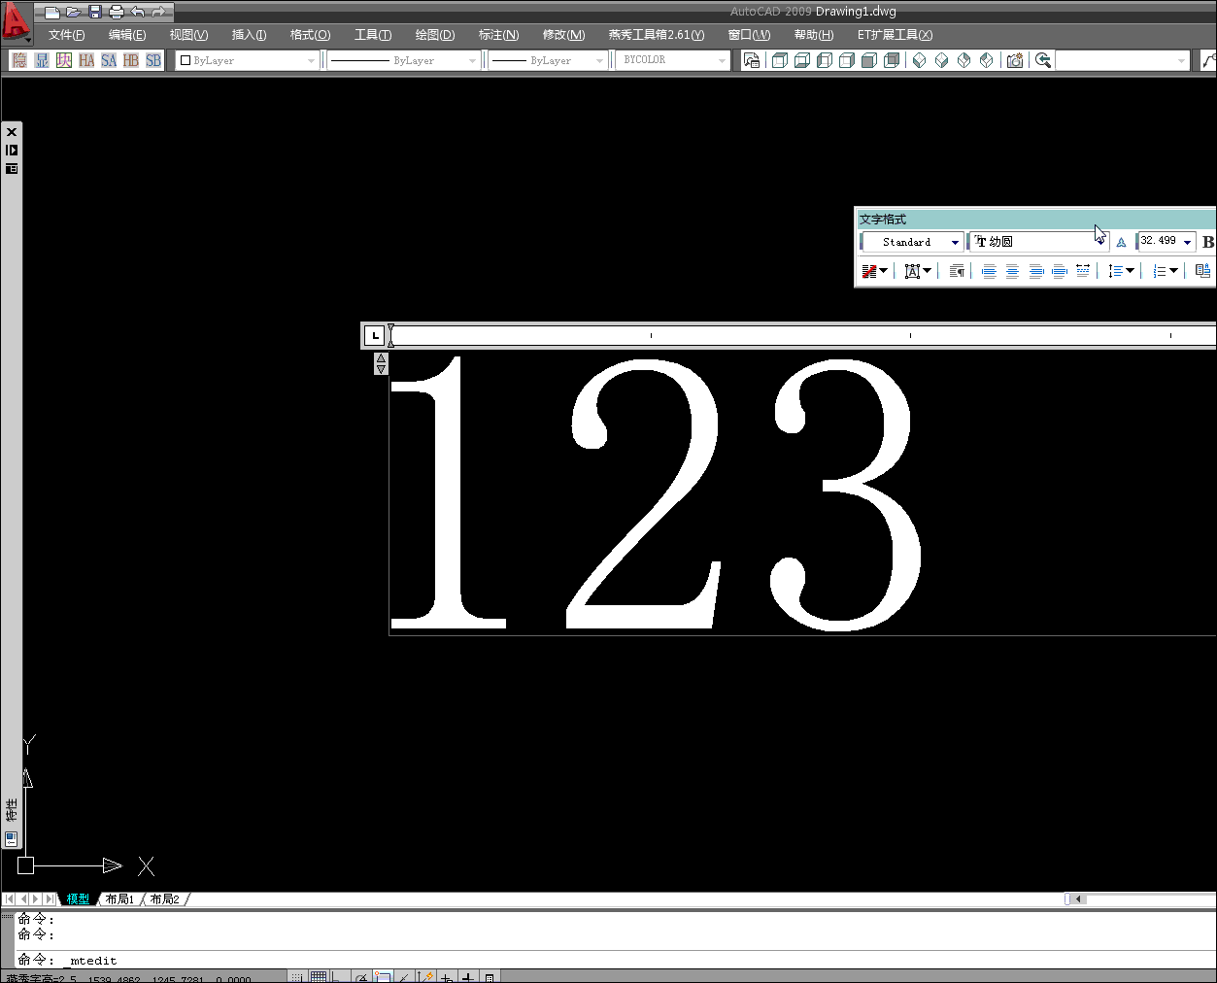Click the Copy formatting icon in text editor
The height and width of the screenshot is (983, 1217).
(x=1202, y=270)
